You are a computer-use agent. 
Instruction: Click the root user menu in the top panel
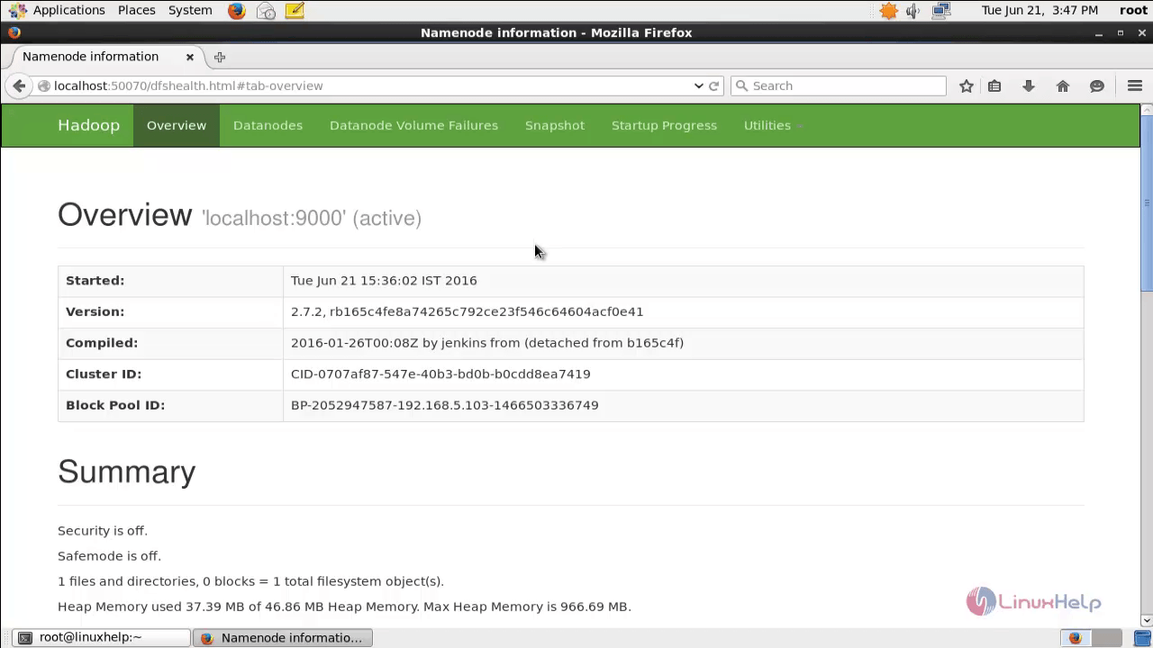1133,10
